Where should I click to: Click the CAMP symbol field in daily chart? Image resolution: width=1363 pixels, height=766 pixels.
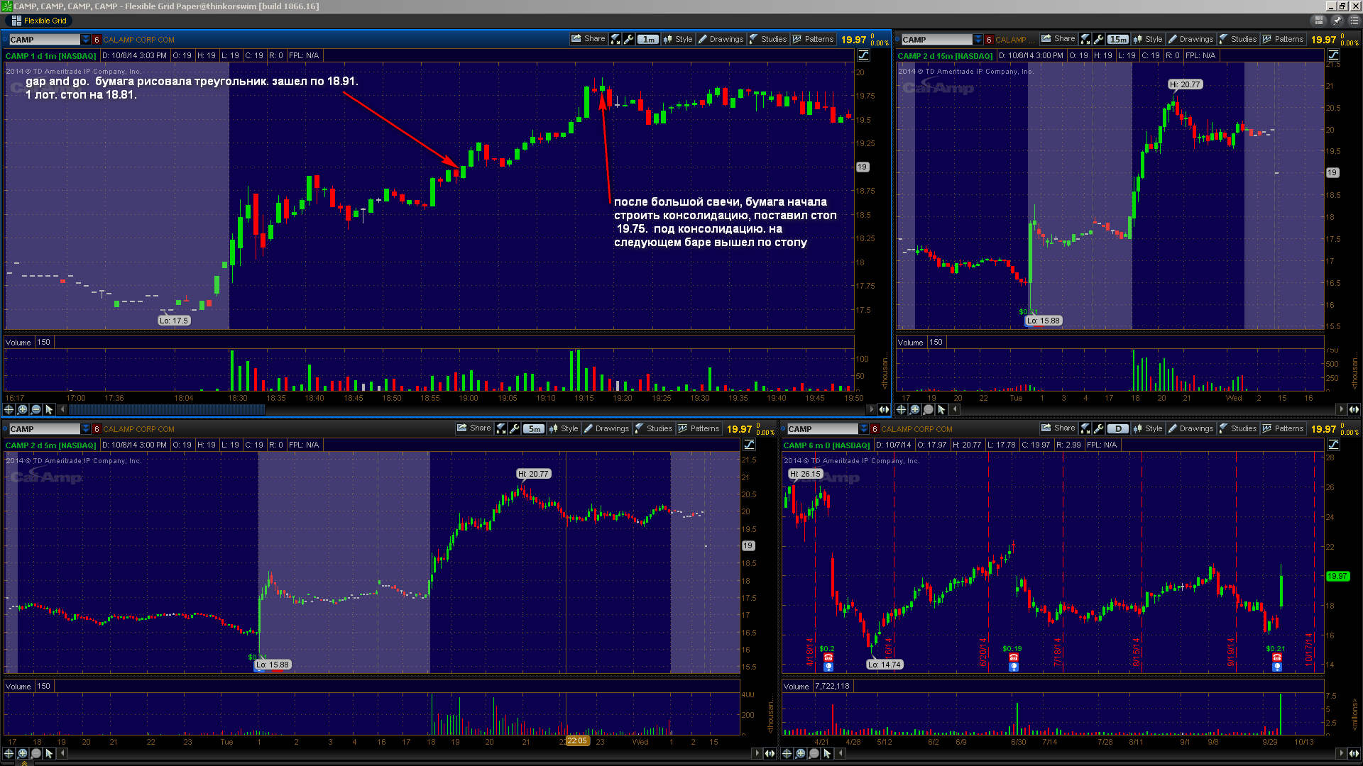823,429
